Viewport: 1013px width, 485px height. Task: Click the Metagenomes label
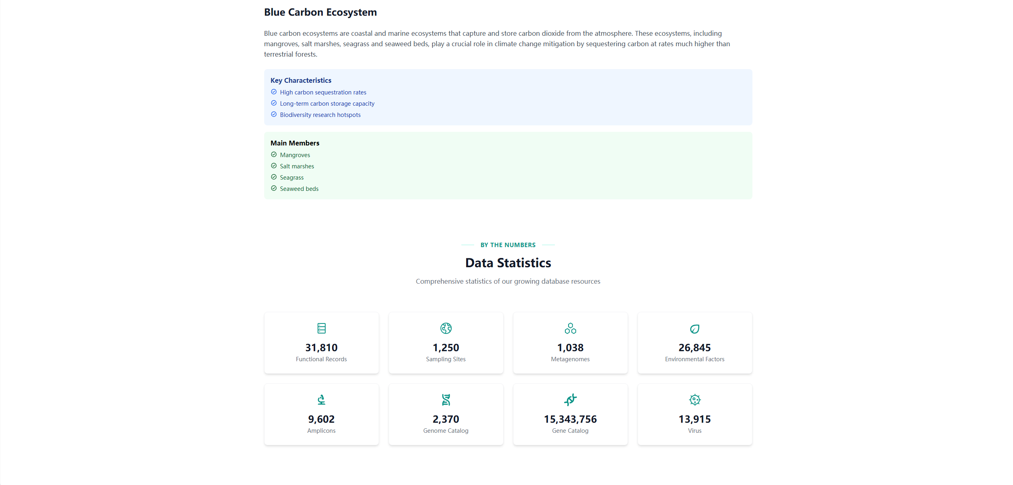(x=570, y=359)
